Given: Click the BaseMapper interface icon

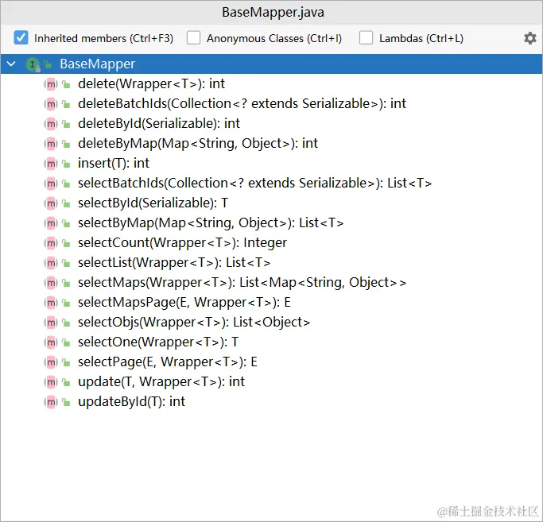Looking at the screenshot, I should coord(33,64).
